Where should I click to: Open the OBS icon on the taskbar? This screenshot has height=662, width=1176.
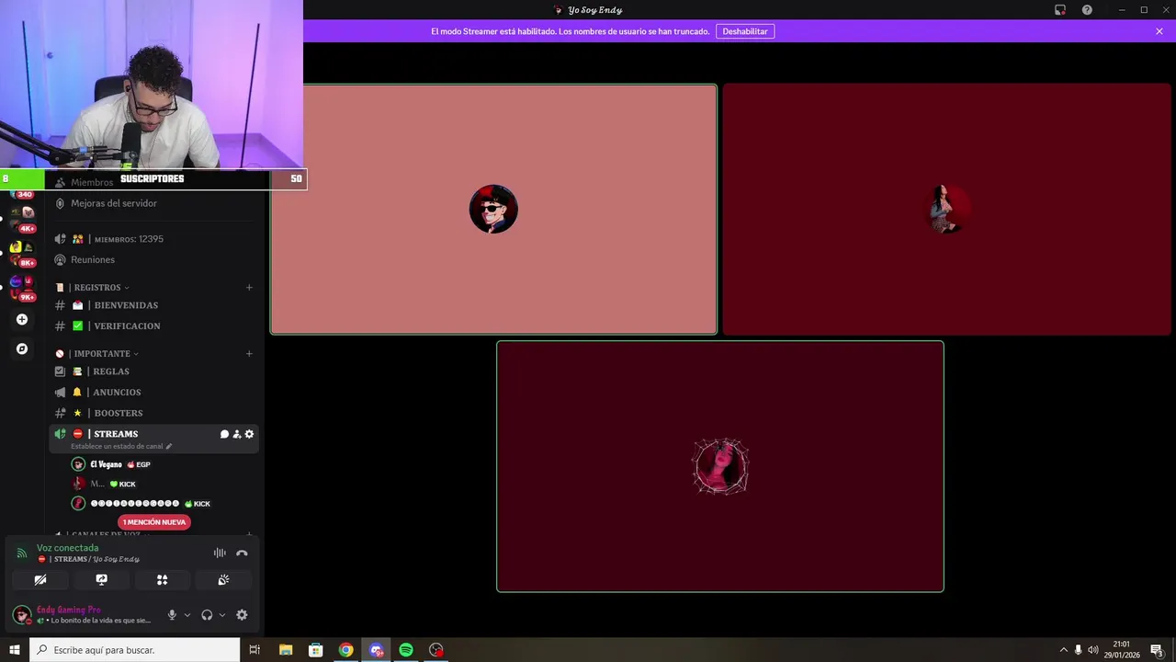pyautogui.click(x=436, y=650)
